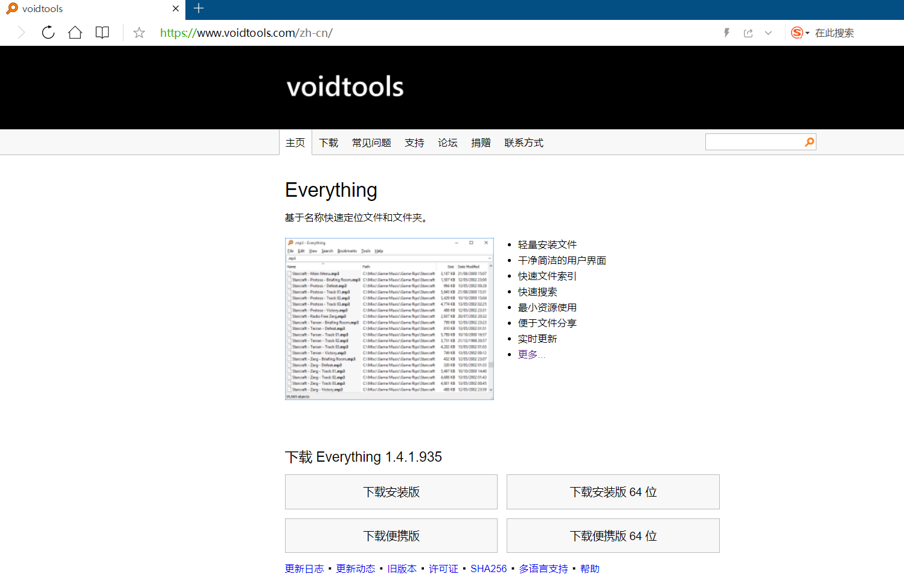Go to browser home page icon

click(75, 33)
